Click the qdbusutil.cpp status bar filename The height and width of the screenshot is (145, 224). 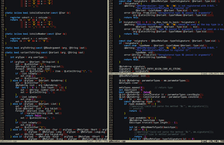(x=8, y=141)
